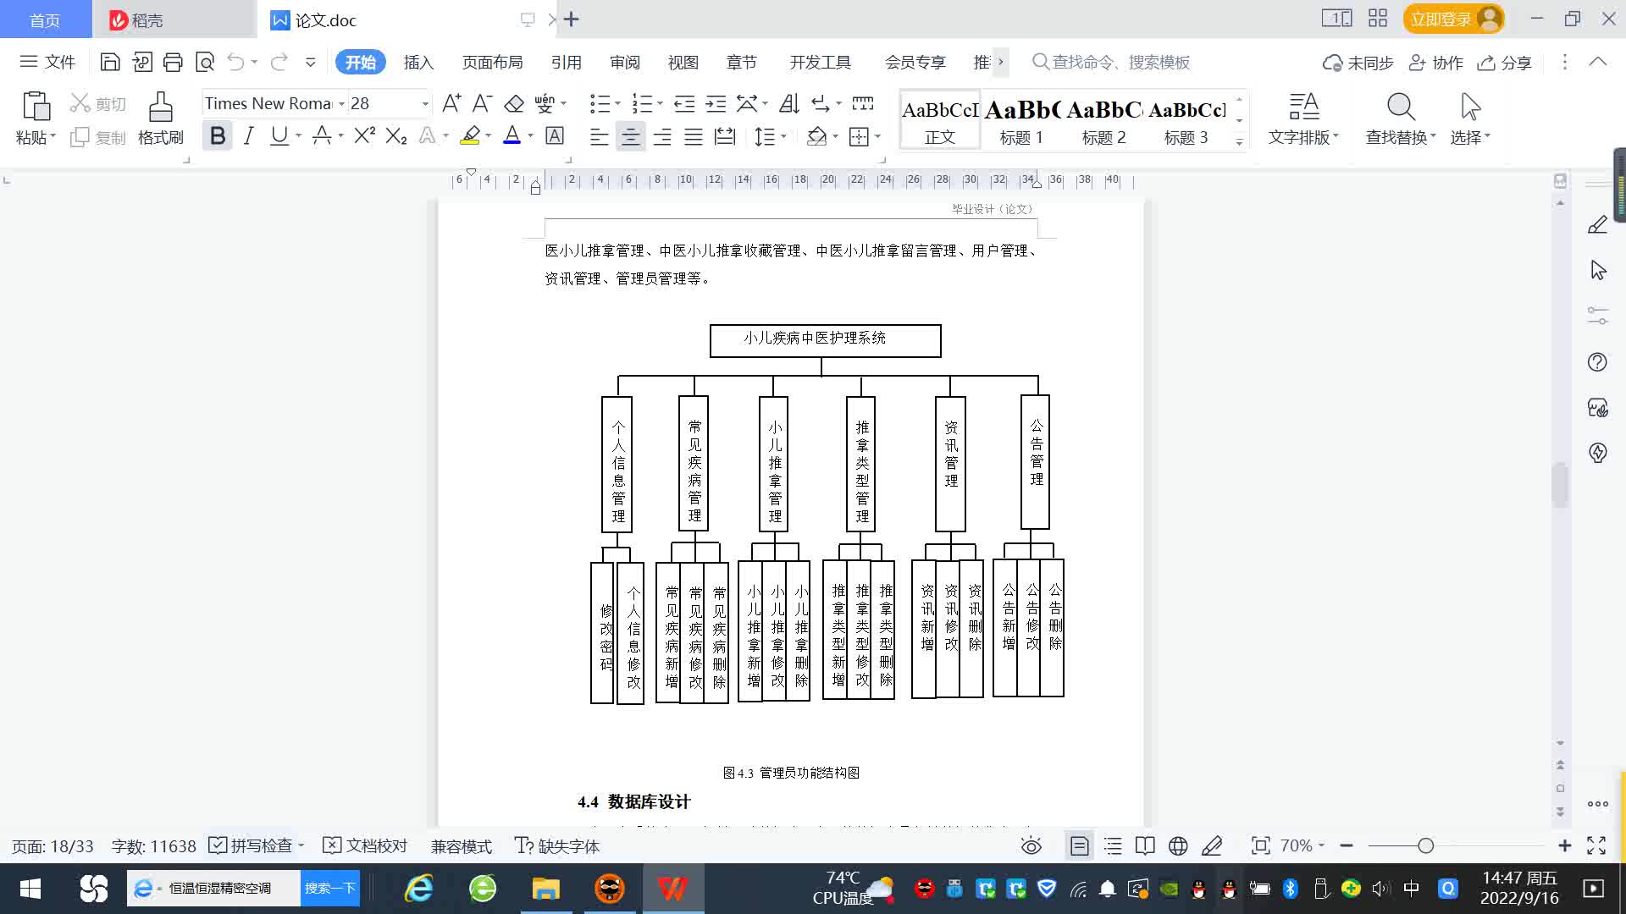
Task: Switch to 插入 Insert tab
Action: click(x=418, y=62)
